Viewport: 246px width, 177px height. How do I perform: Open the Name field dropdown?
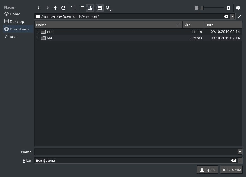point(240,152)
